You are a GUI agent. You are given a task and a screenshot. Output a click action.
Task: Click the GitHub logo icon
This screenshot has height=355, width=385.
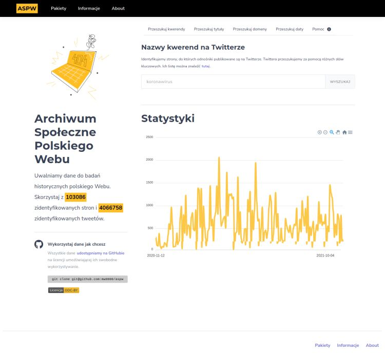click(39, 245)
